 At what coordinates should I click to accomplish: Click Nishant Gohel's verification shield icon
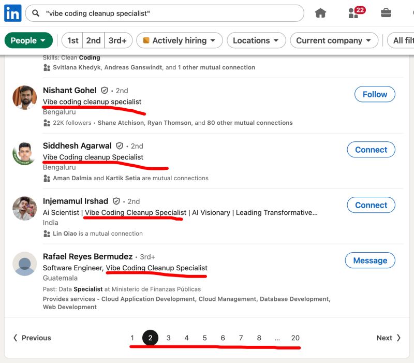click(105, 91)
